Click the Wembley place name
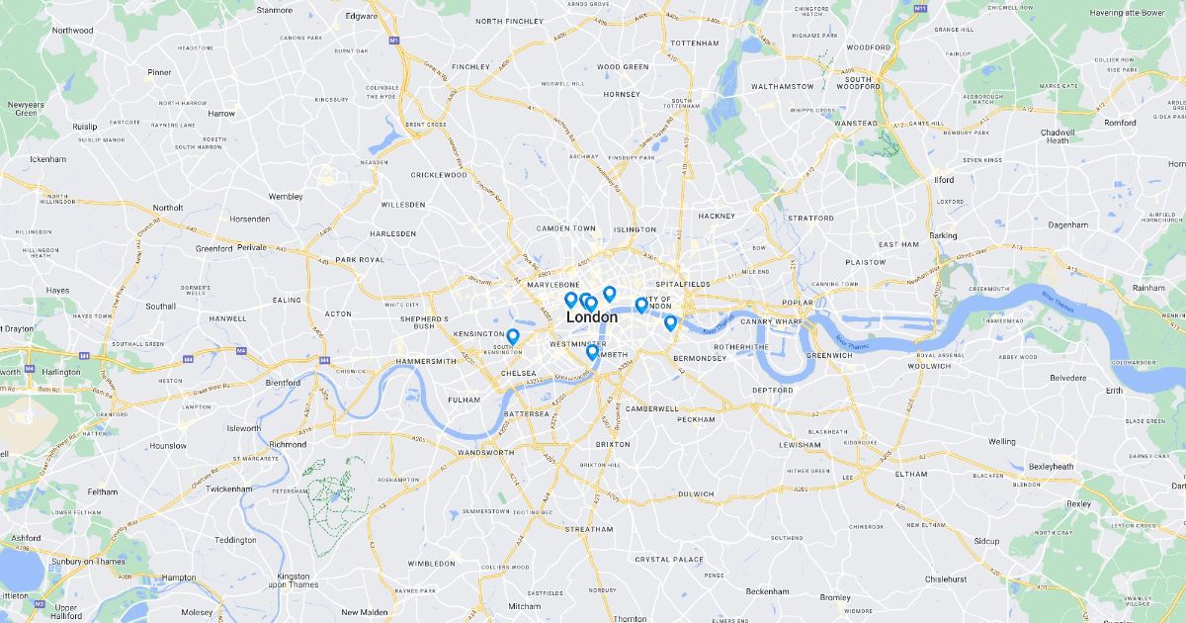The height and width of the screenshot is (623, 1186). coord(286,197)
